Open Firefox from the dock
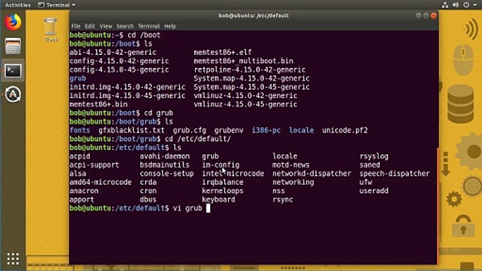The height and width of the screenshot is (271, 482). click(x=13, y=23)
